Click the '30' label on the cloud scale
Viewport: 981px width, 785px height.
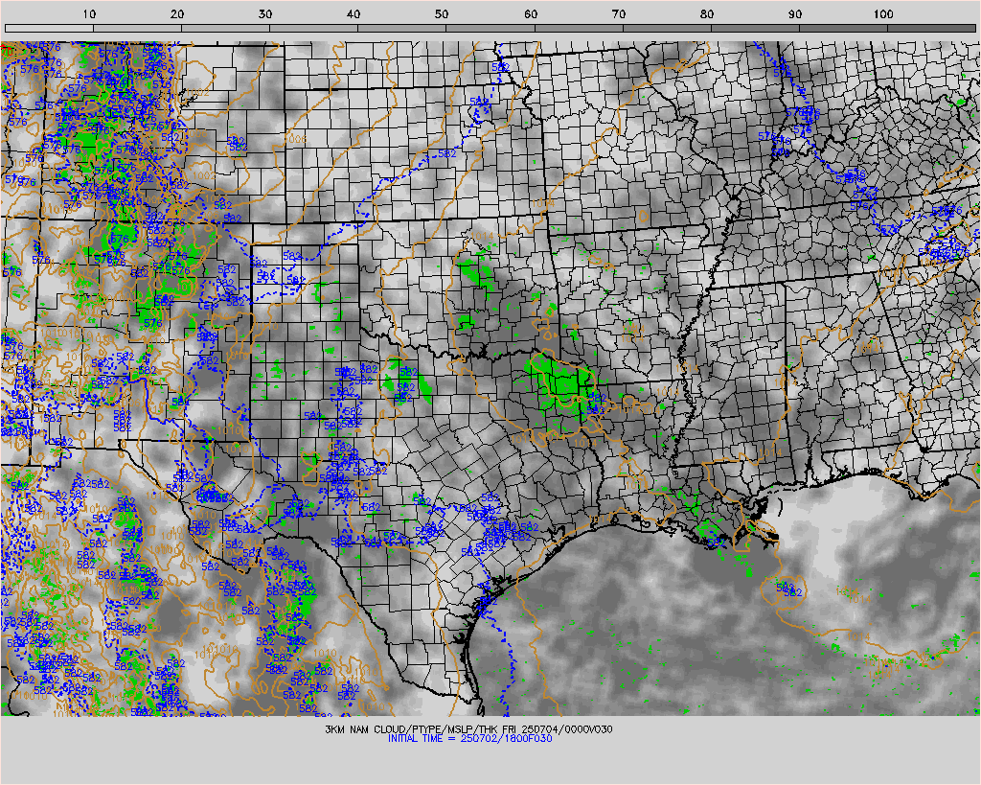265,14
